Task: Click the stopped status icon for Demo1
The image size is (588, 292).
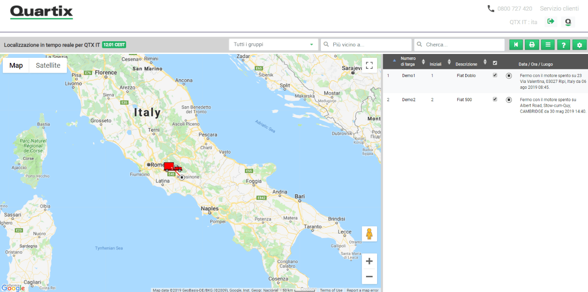Action: pos(509,76)
